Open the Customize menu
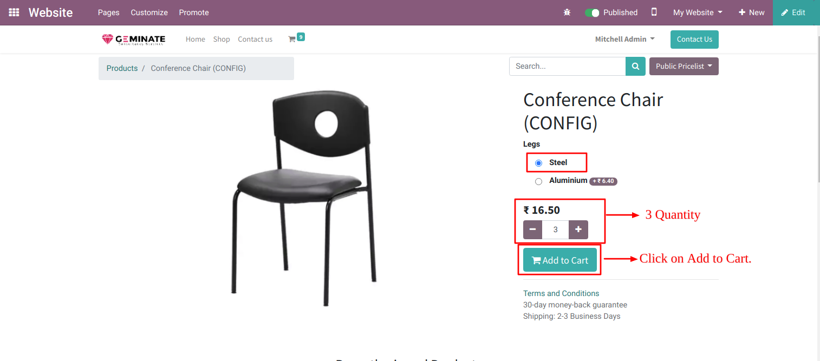 [149, 12]
